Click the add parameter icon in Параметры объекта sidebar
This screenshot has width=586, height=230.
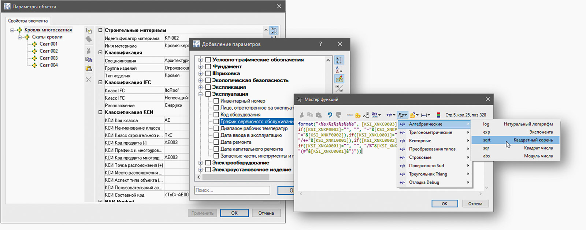coord(89,31)
